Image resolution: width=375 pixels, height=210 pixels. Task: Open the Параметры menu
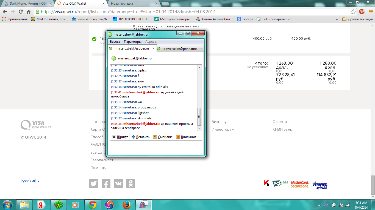coord(133,42)
